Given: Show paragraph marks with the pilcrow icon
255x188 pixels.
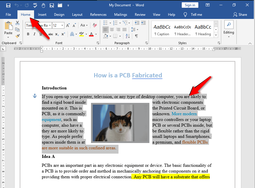Looking at the screenshot, I should 137,36.
